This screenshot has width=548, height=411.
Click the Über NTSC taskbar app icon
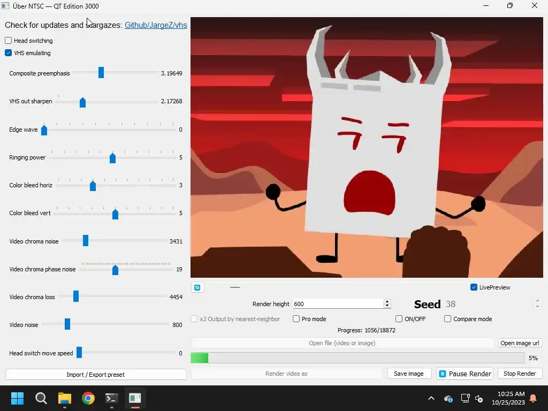pyautogui.click(x=135, y=398)
